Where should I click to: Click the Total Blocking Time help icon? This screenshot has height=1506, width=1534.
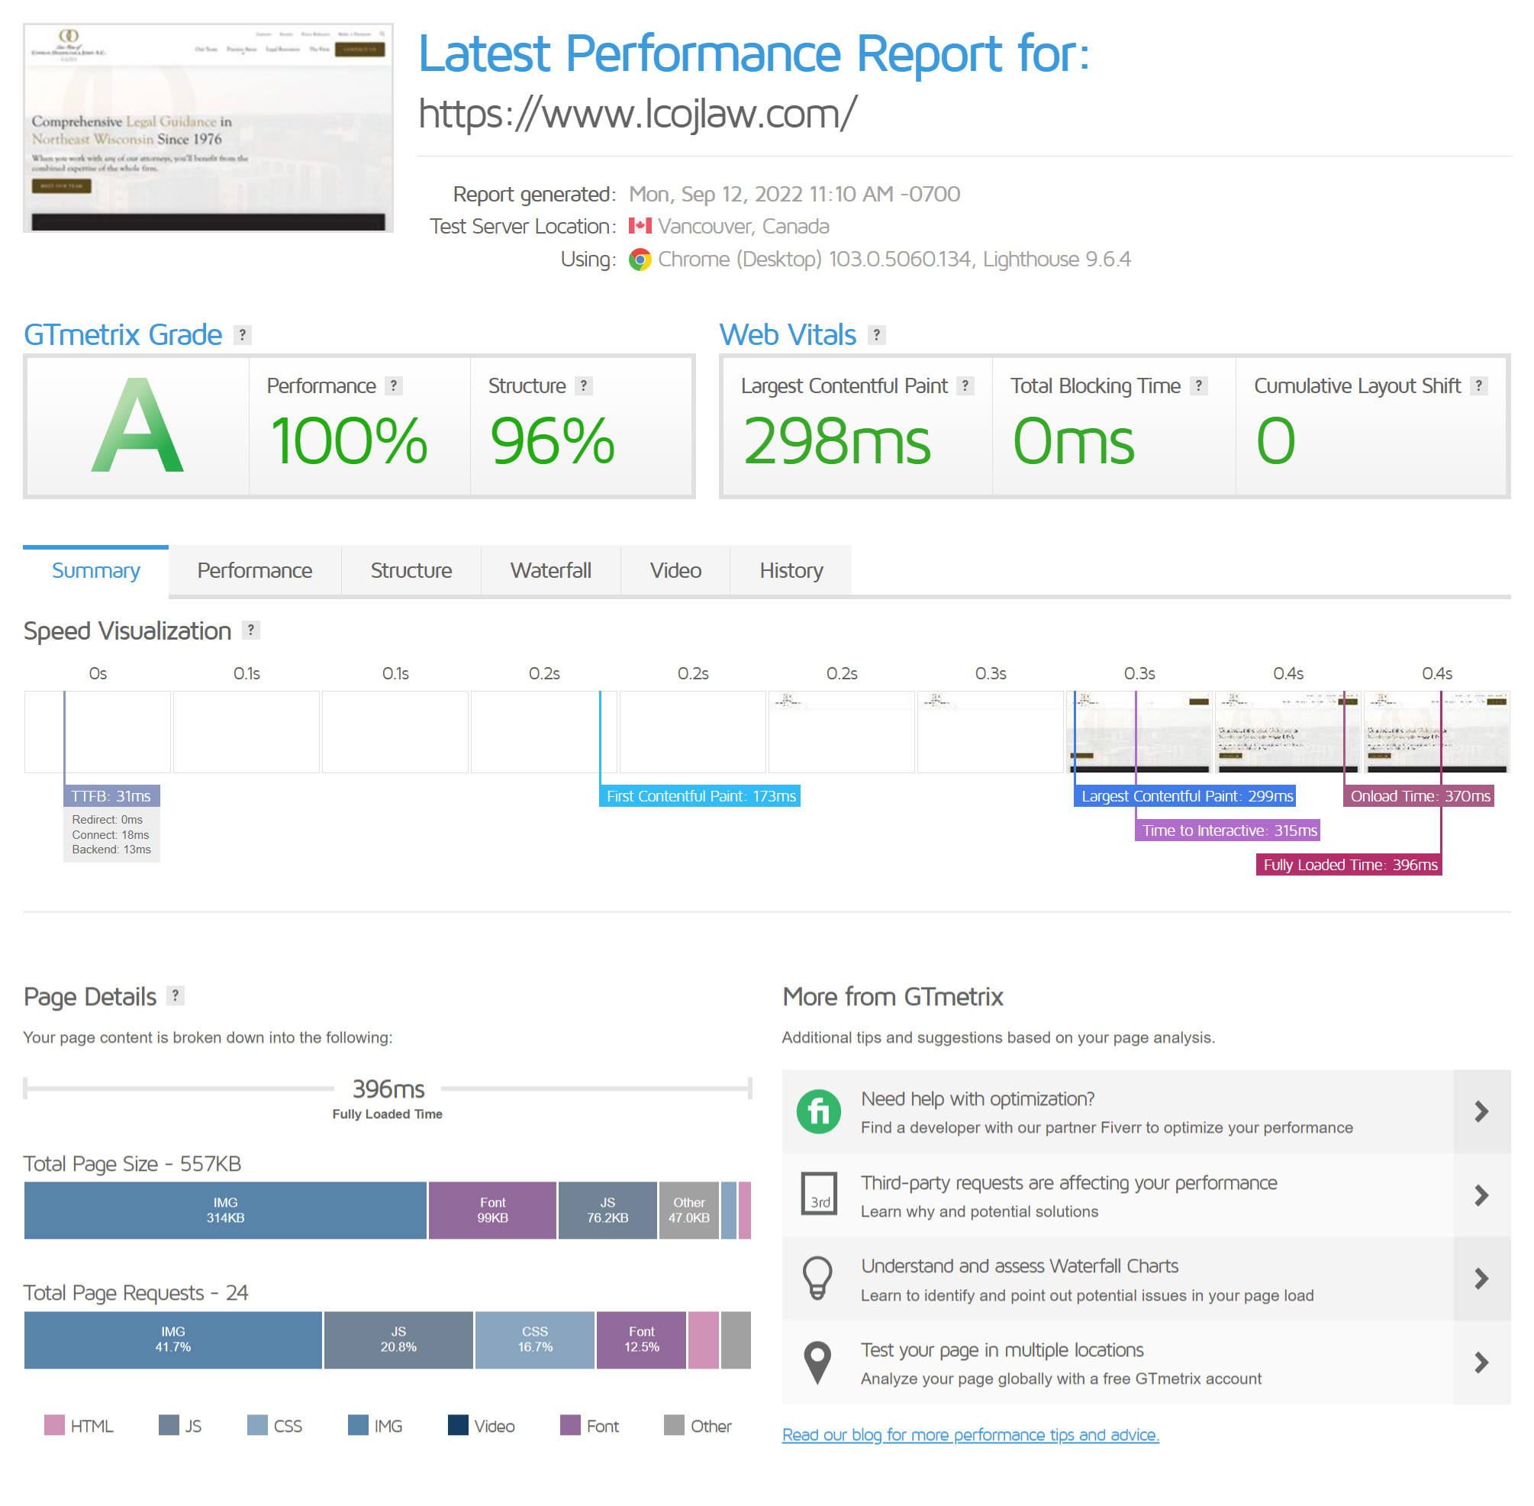[x=1199, y=386]
